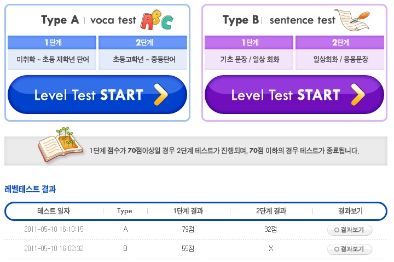Click the 일상회화 / 응용문장 cell
The image size is (394, 262).
pyautogui.click(x=340, y=59)
